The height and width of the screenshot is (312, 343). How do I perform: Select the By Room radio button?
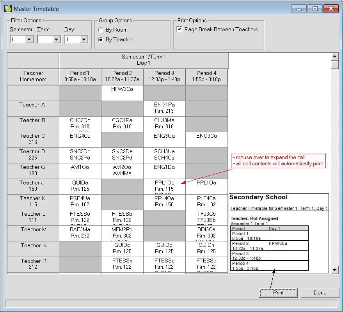tap(101, 30)
